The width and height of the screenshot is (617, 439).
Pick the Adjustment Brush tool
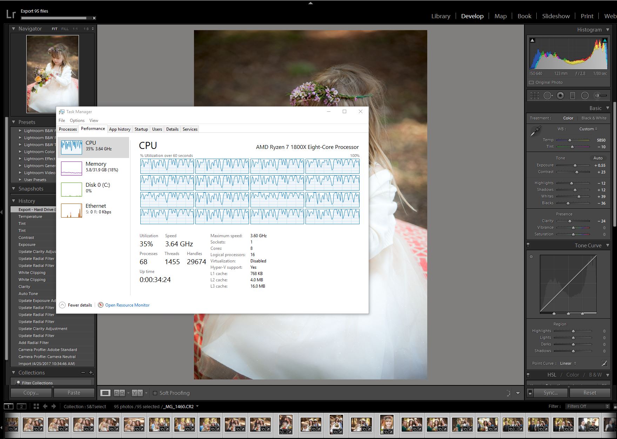(601, 95)
